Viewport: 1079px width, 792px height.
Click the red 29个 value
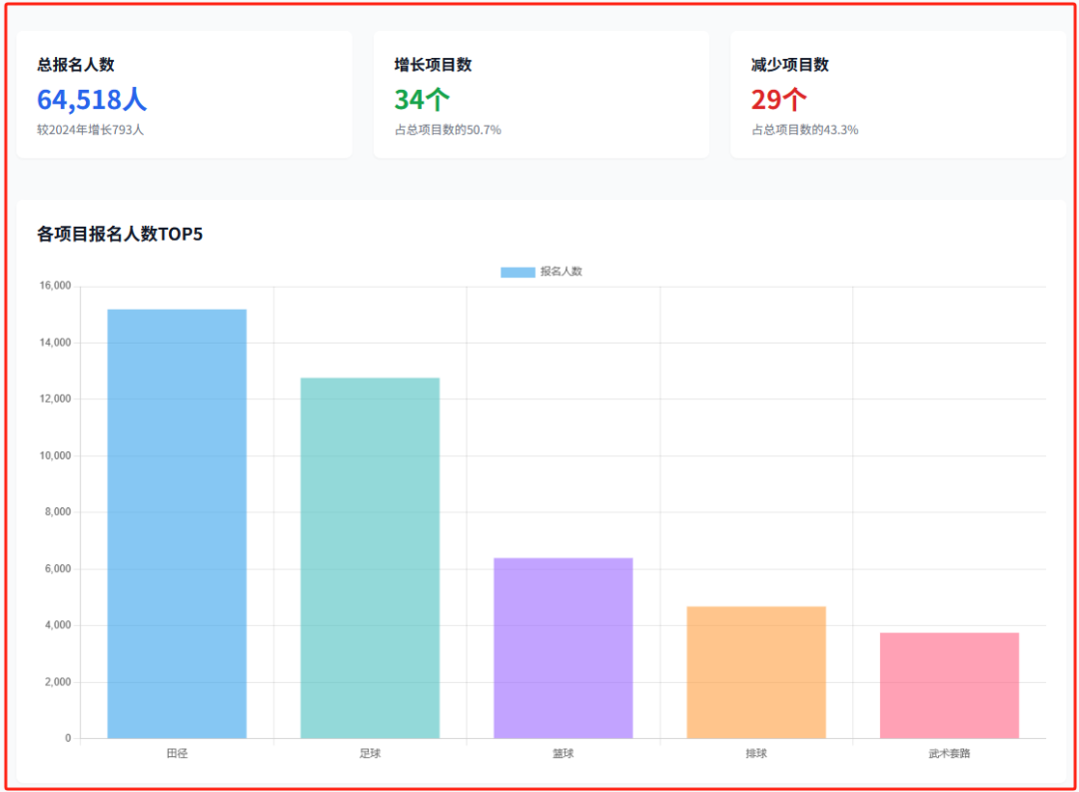(x=779, y=100)
